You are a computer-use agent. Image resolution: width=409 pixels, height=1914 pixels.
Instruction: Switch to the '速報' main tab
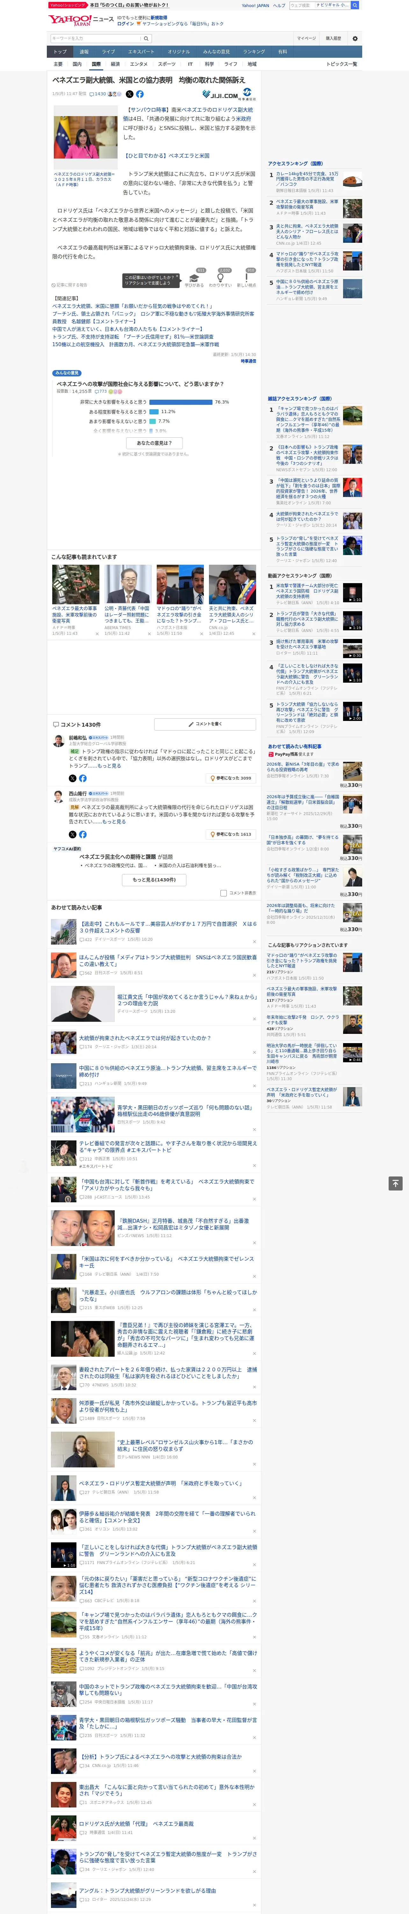point(84,52)
